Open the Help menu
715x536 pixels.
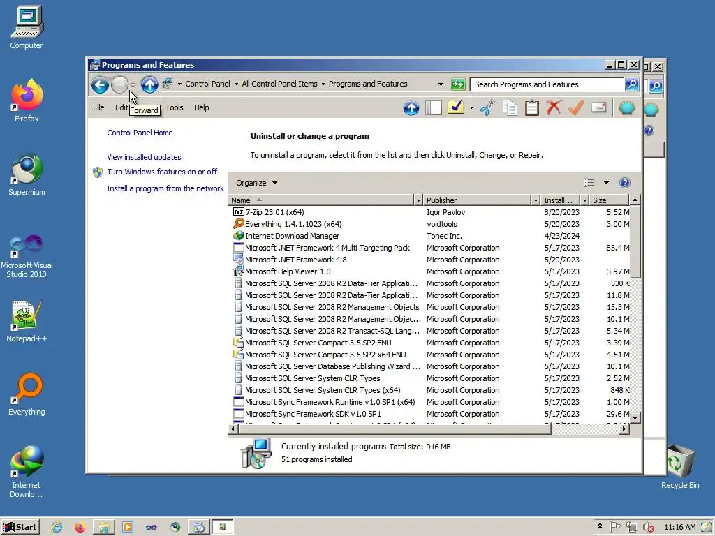tap(202, 107)
